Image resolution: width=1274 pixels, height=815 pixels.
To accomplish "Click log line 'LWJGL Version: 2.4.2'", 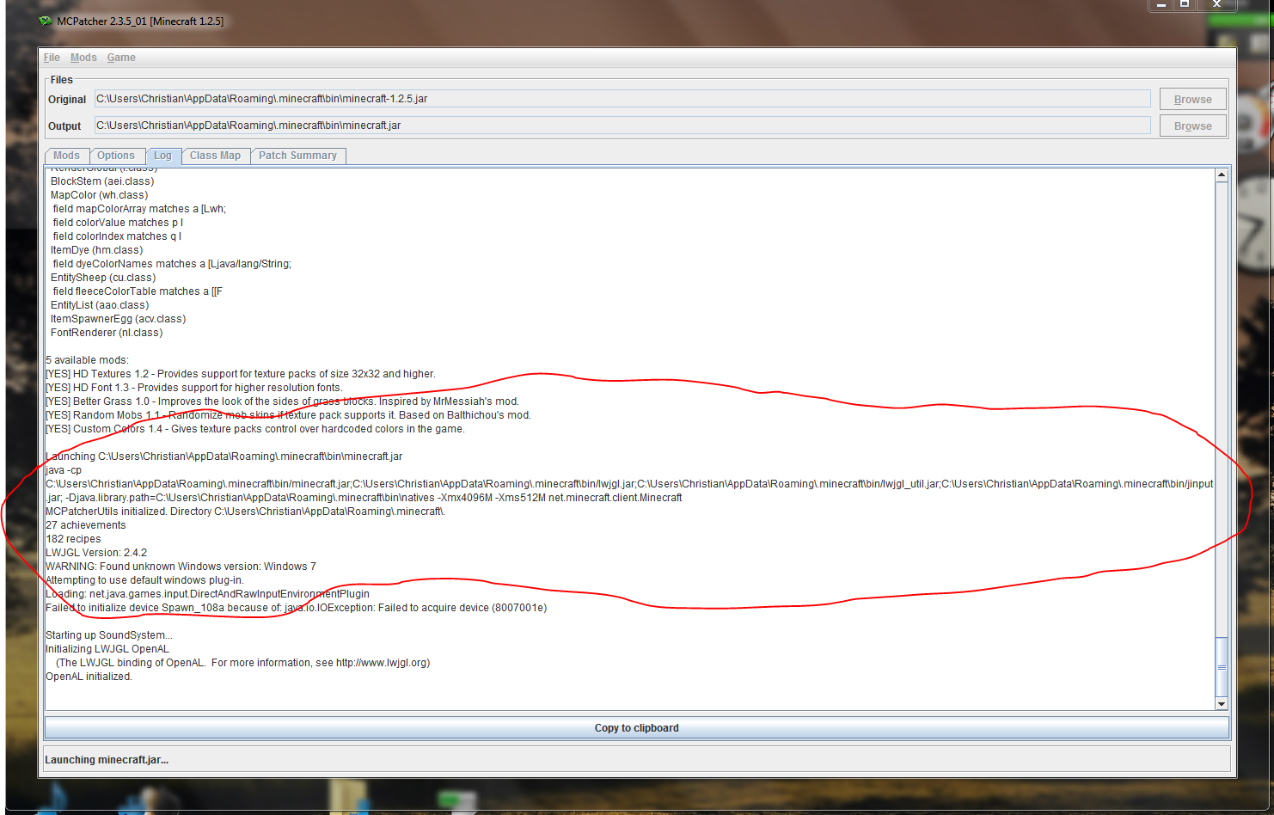I will [96, 553].
